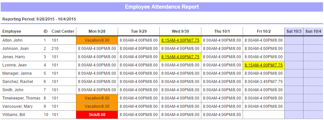The width and height of the screenshot is (324, 120).
Task: Click Janna Manager's Wednesday 8:00AM-4:00PM/8.00 cell
Action: 180,73
